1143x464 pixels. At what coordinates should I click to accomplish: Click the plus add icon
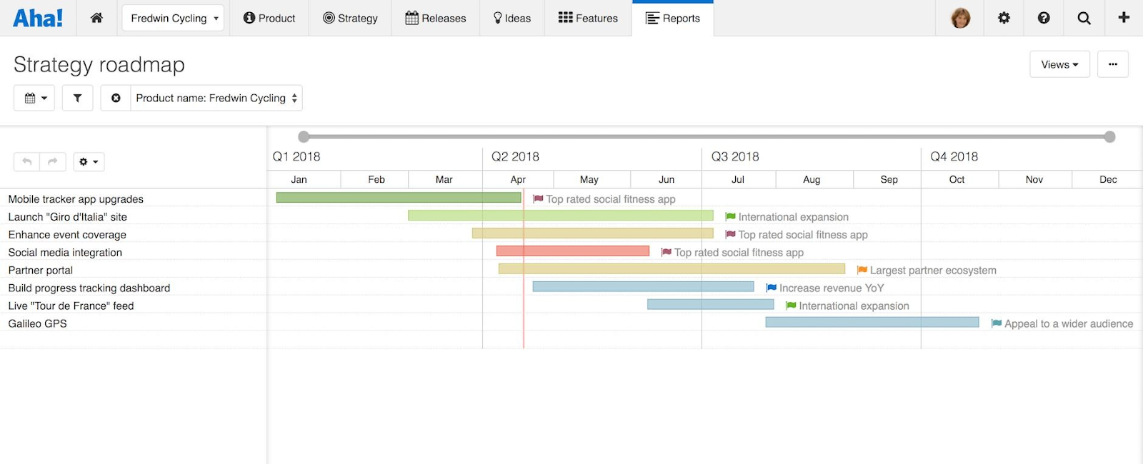1124,18
